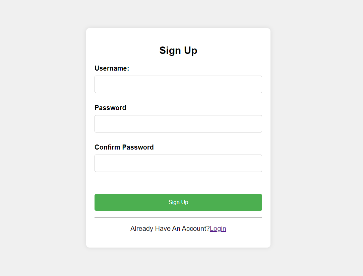The image size is (363, 276).
Task: Submit the form using the green button
Action: (x=178, y=202)
